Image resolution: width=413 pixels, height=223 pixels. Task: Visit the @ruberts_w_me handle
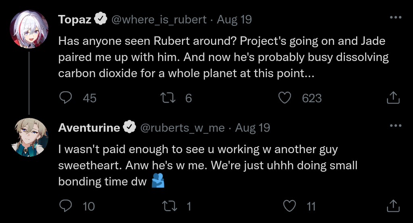tap(182, 128)
